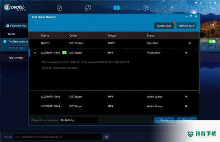Screen dimensions: 220x142
Task: Click 'The Mermaid' title entry
Action: [x=16, y=58]
